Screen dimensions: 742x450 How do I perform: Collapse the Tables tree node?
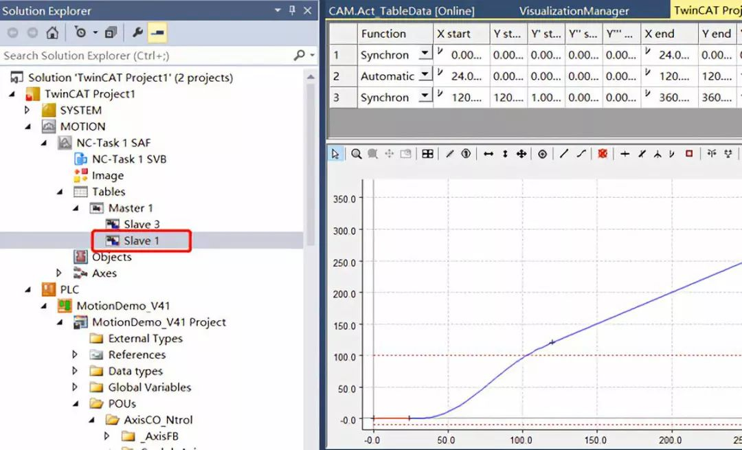[x=60, y=192]
